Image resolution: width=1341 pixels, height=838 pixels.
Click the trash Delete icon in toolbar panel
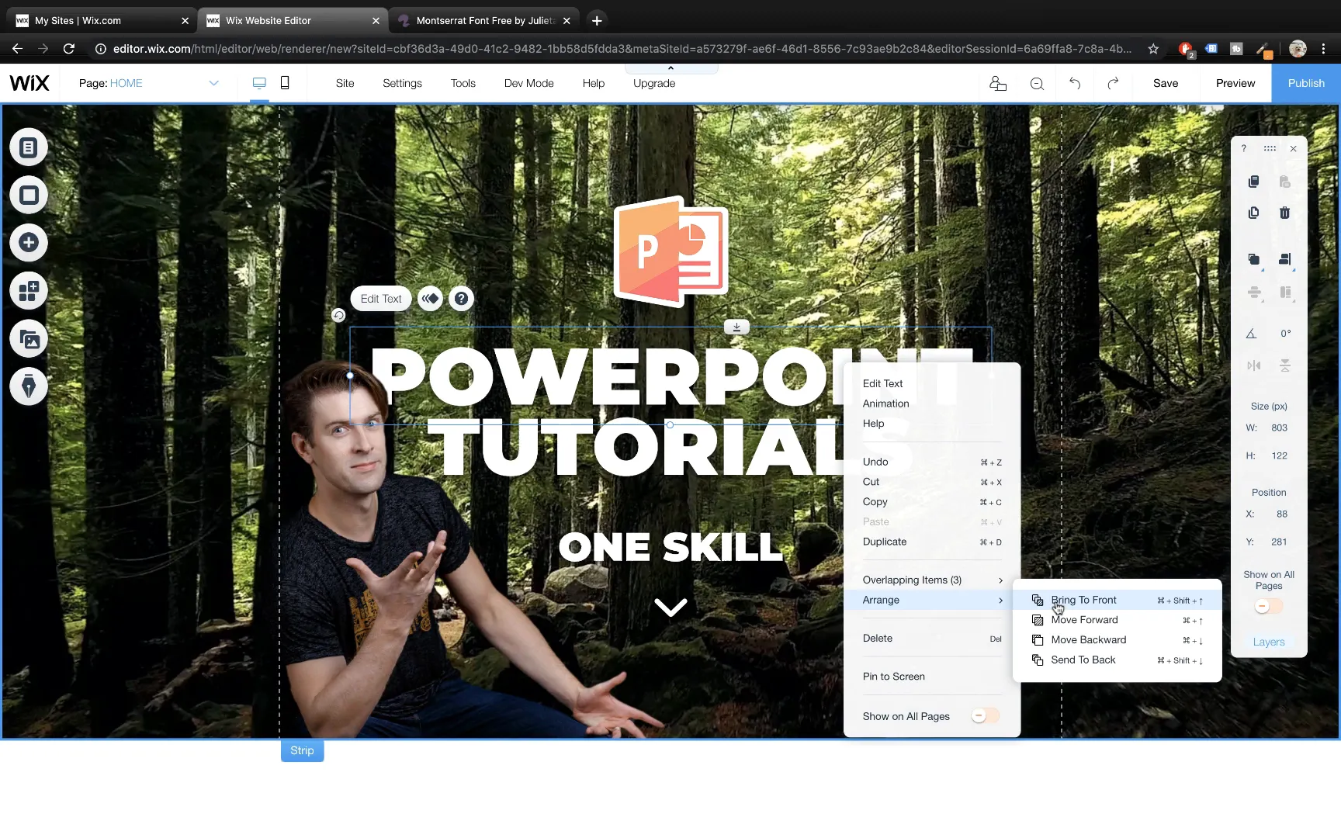pyautogui.click(x=1285, y=213)
